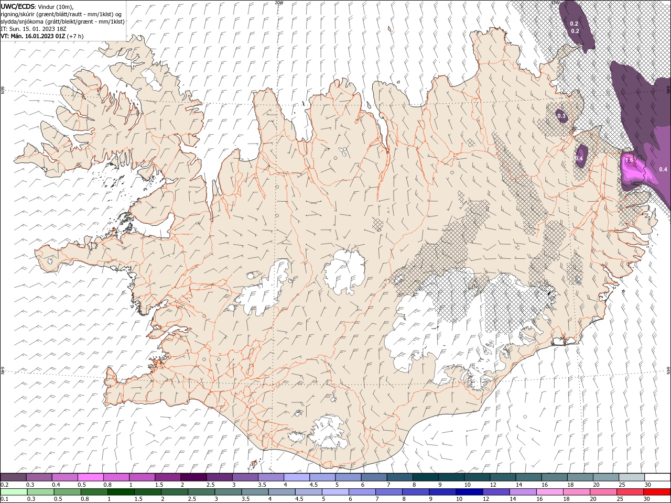Select the medium blue rain swatch labeled 8
The width and height of the screenshot is (671, 503).
[x=416, y=492]
